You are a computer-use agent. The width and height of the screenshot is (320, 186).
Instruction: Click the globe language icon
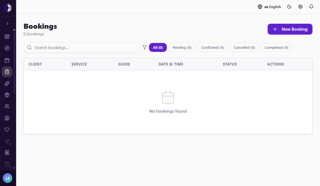pos(260,7)
